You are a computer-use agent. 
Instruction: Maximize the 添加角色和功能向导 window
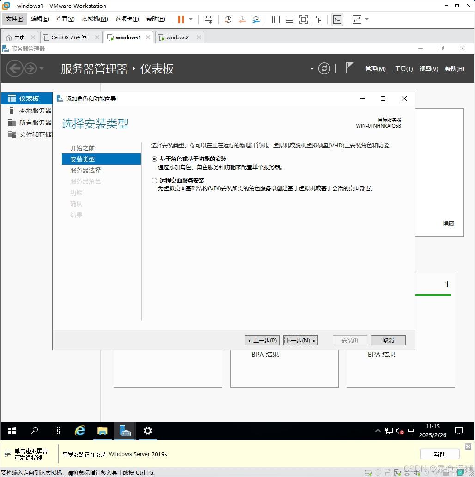(x=383, y=98)
